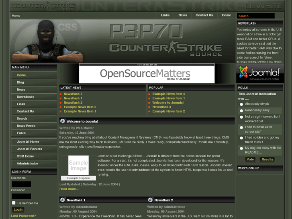Viewport: 292px width, 219px height.
Task: Click the Written by Web Master text
Action: (x=77, y=128)
